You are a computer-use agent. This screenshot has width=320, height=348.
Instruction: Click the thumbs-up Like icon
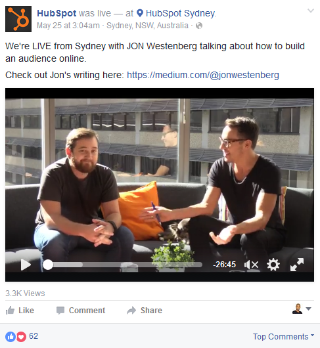pyautogui.click(x=10, y=311)
